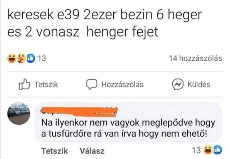Open the 14 hozzászólás comments link
Viewport: 229px width, 159px height.
[195, 59]
